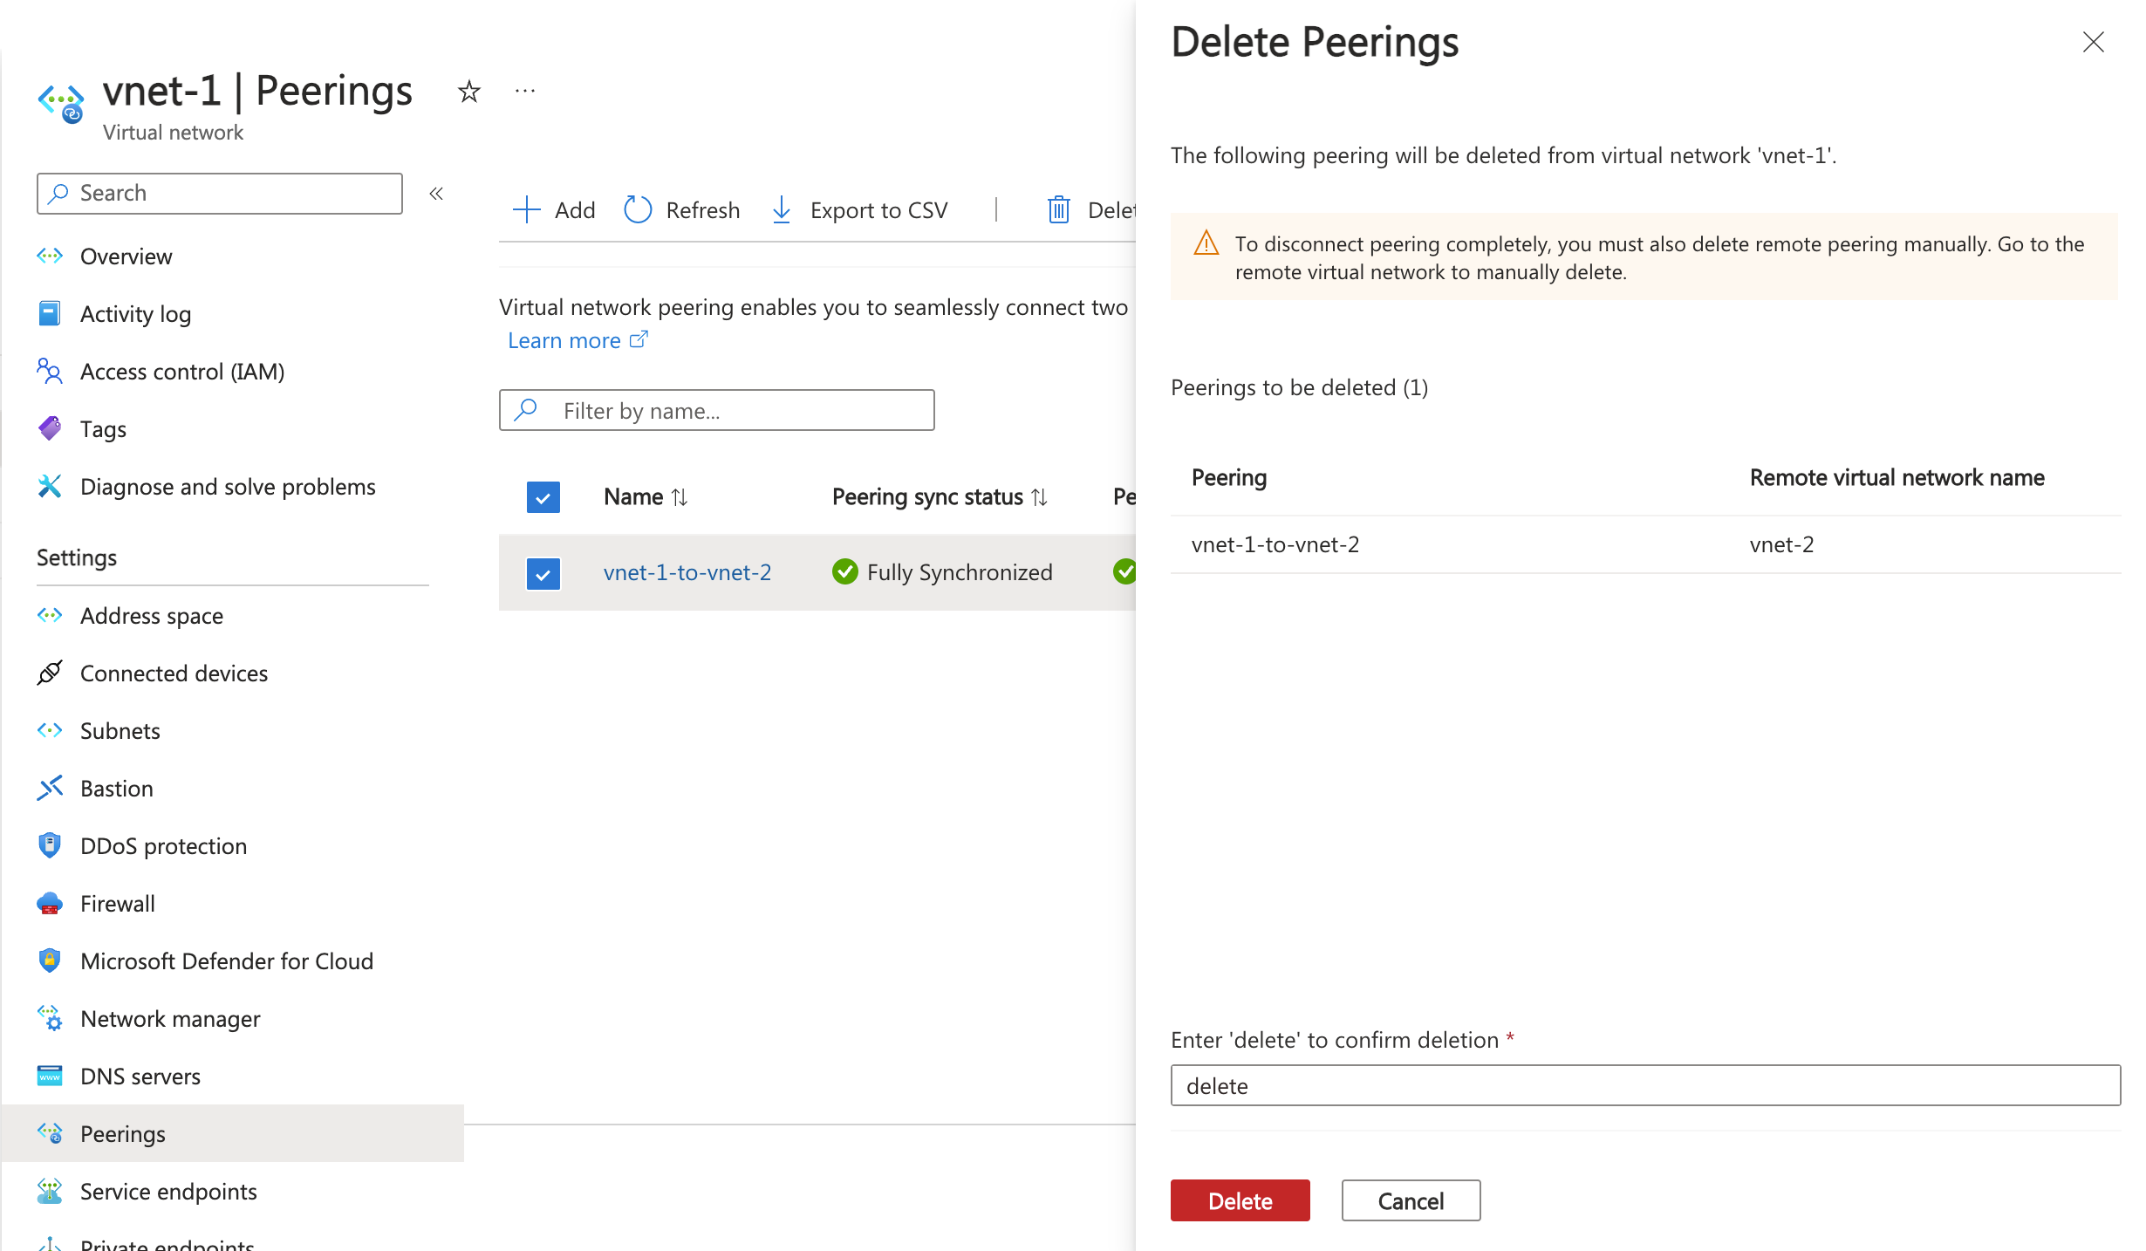Toggle the vnet-1-to-vnet-2 row checkbox
2146x1251 pixels.
tap(542, 572)
